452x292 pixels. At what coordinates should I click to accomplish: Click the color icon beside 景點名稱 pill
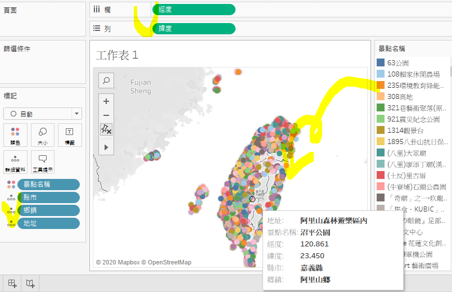[x=11, y=185]
